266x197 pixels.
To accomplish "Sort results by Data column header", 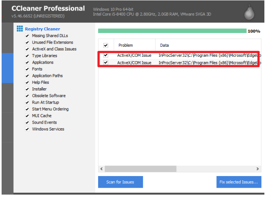I will point(208,45).
